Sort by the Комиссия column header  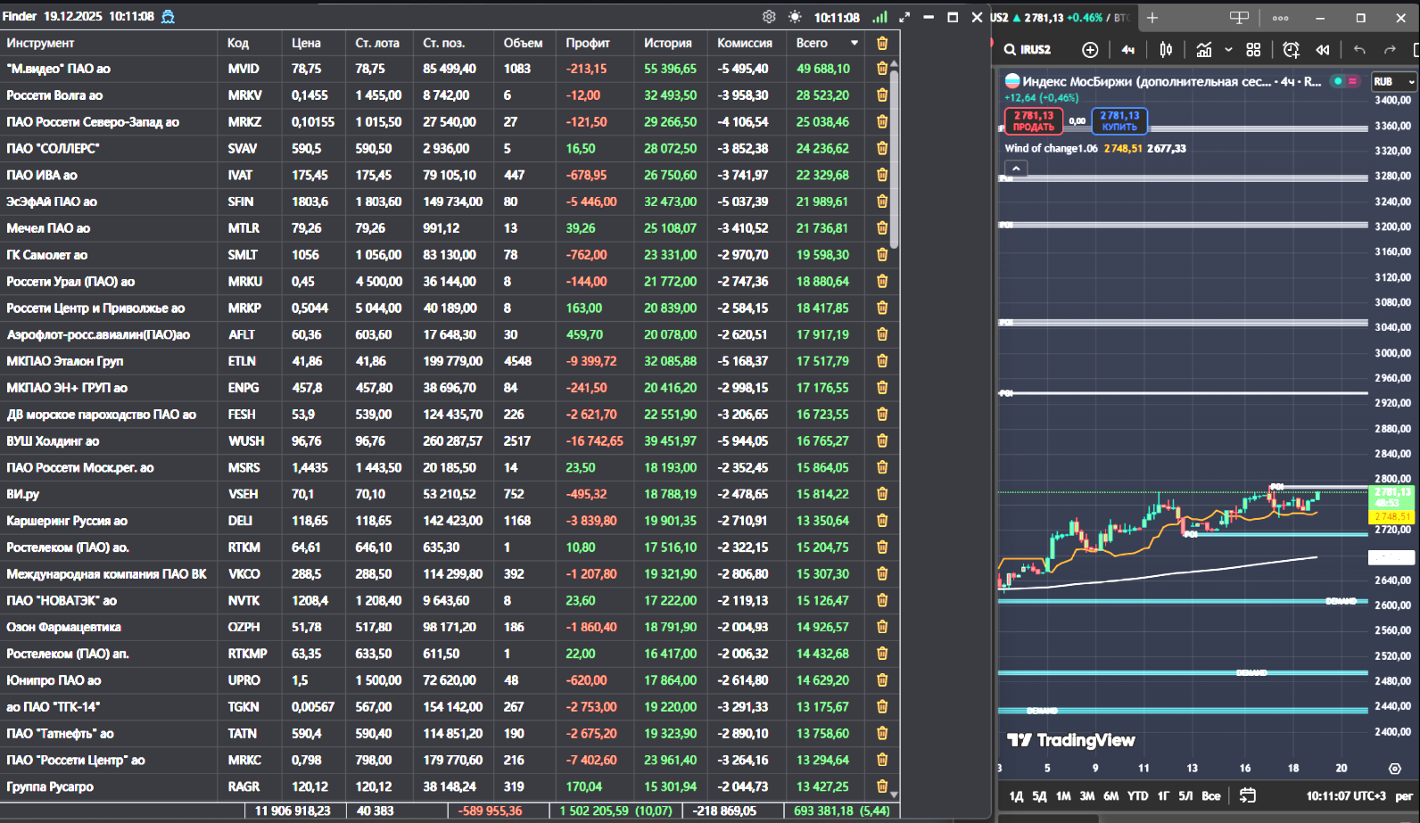tap(745, 43)
